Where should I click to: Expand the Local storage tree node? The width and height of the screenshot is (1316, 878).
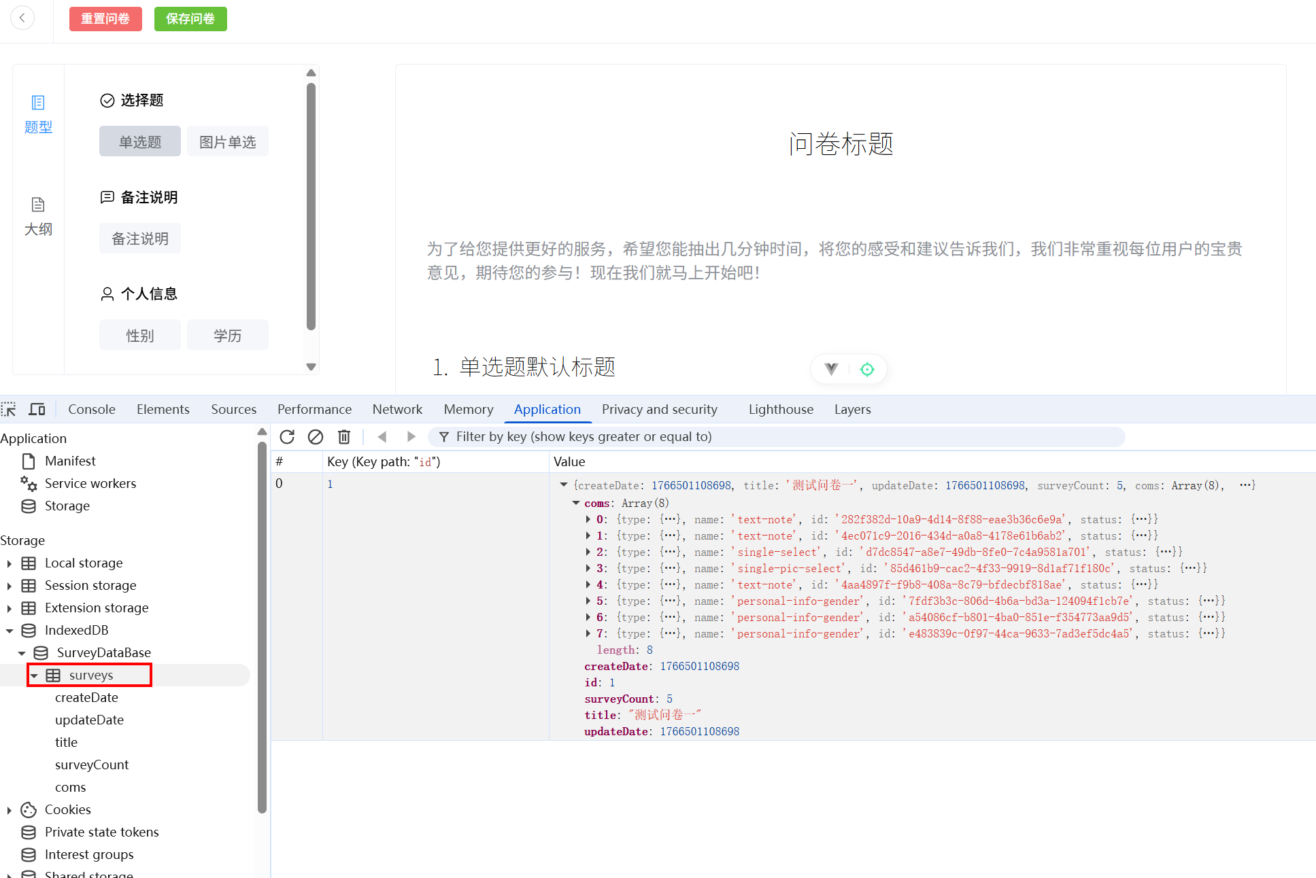(10, 563)
